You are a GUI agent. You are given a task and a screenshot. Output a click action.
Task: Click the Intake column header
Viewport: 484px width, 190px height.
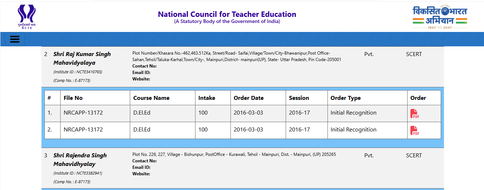click(x=207, y=98)
